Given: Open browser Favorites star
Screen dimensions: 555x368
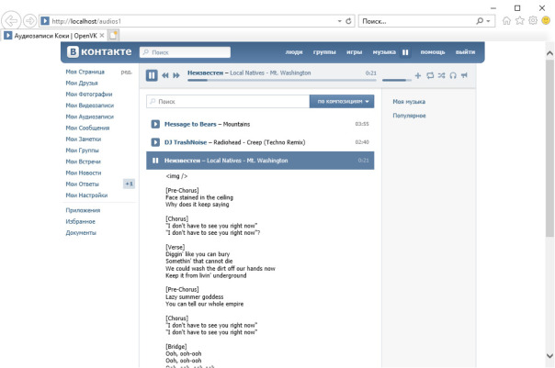Looking at the screenshot, I should 519,21.
